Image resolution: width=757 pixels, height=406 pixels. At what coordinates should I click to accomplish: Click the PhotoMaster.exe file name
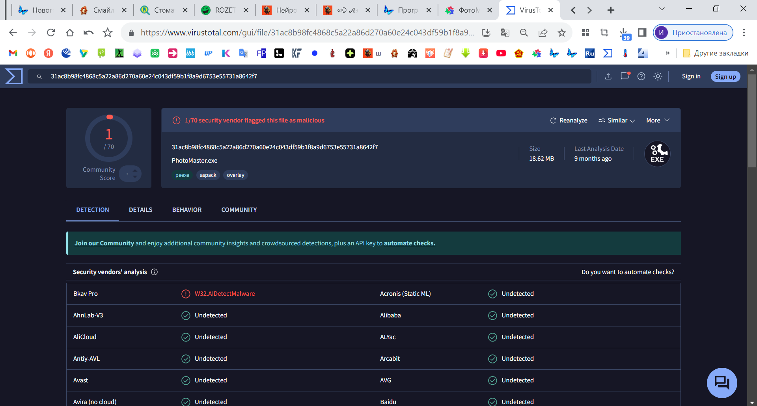click(x=194, y=161)
